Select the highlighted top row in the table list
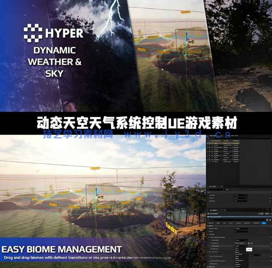The height and width of the screenshot is (268, 272). point(223,143)
